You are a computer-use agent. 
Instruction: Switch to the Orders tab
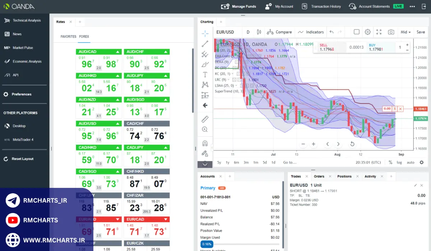tap(319, 176)
